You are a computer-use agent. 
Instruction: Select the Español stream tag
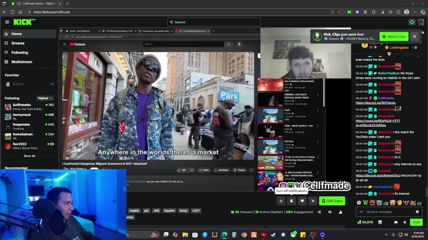point(169,210)
